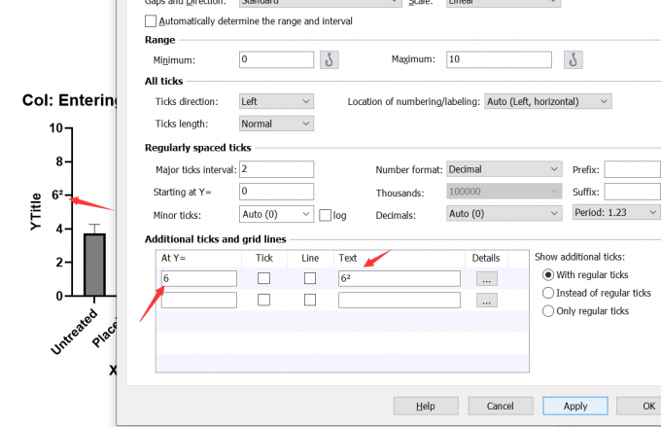Viewport: 661px width, 427px height.
Task: Check the Tick box for Y=6 row
Action: [263, 278]
